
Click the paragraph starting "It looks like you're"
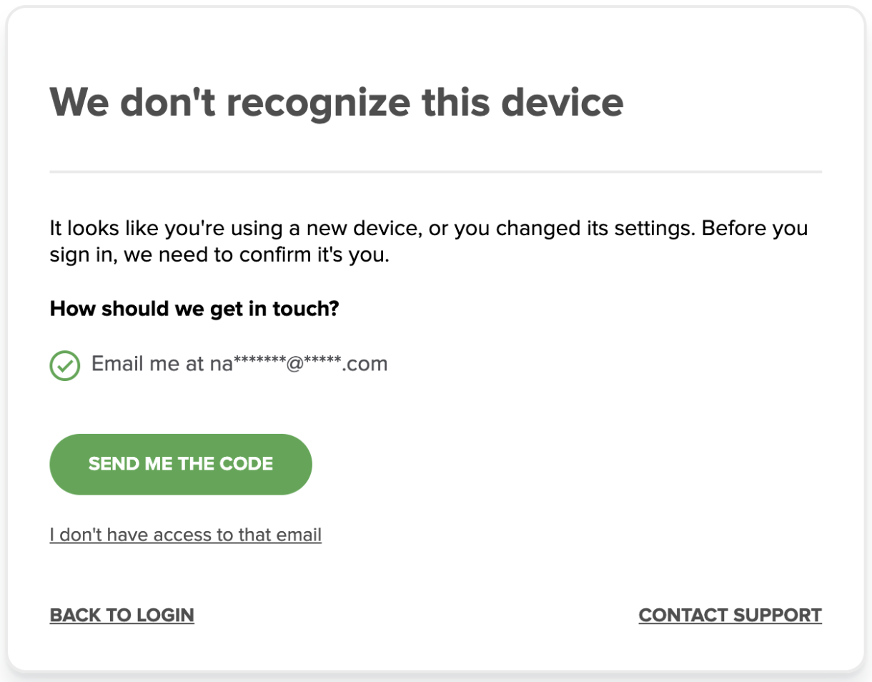coord(429,242)
